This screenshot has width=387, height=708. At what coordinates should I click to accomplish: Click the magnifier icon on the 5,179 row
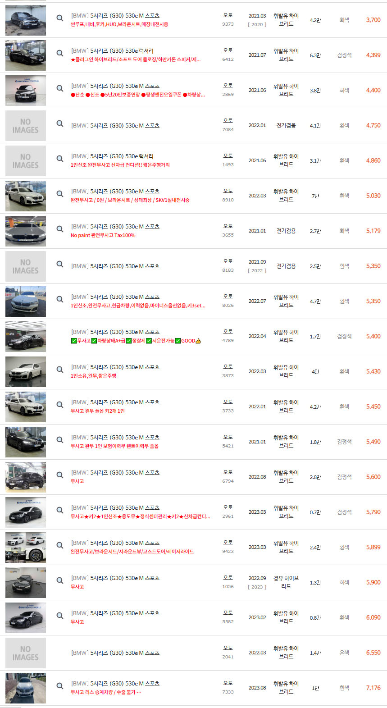coord(59,229)
